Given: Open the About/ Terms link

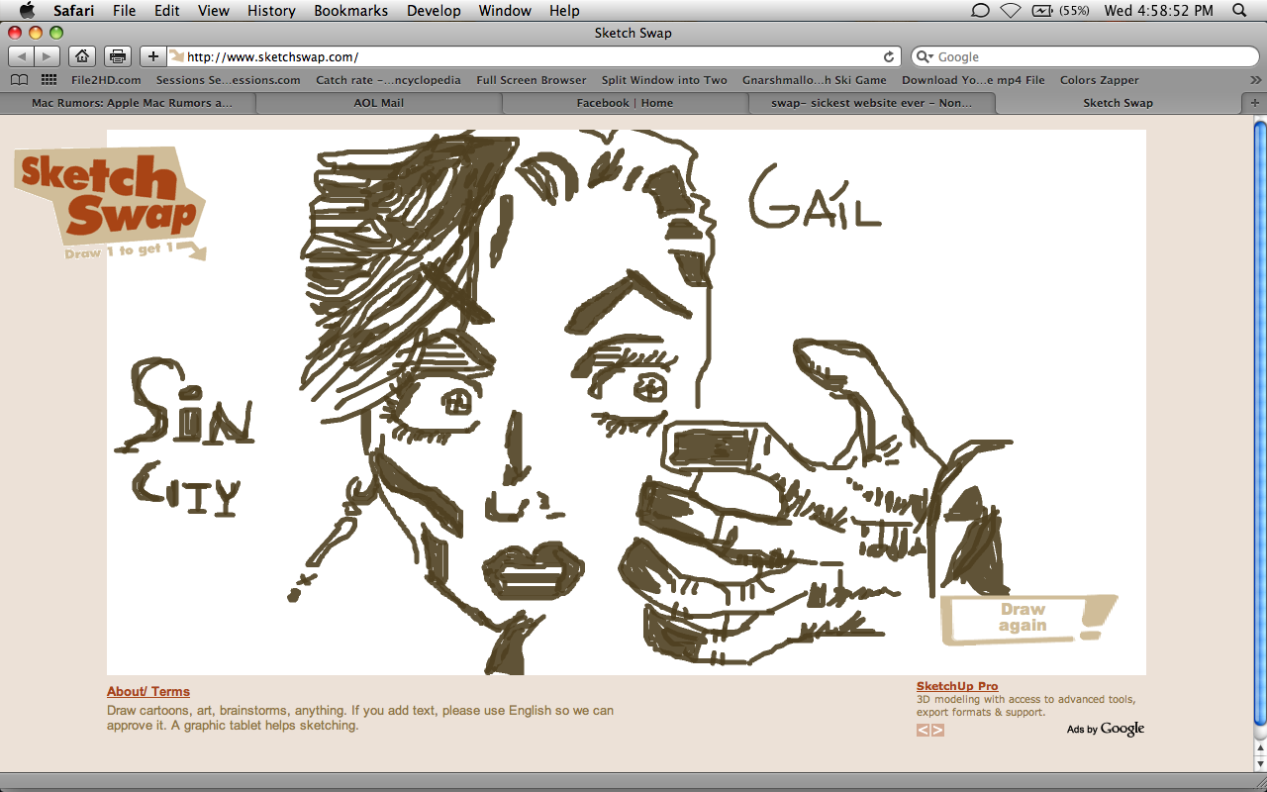Looking at the screenshot, I should tap(148, 692).
